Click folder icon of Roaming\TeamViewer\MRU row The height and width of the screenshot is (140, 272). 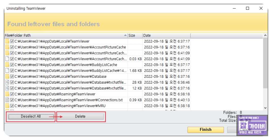coord(7,106)
